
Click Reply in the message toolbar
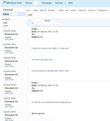pos(36,10)
